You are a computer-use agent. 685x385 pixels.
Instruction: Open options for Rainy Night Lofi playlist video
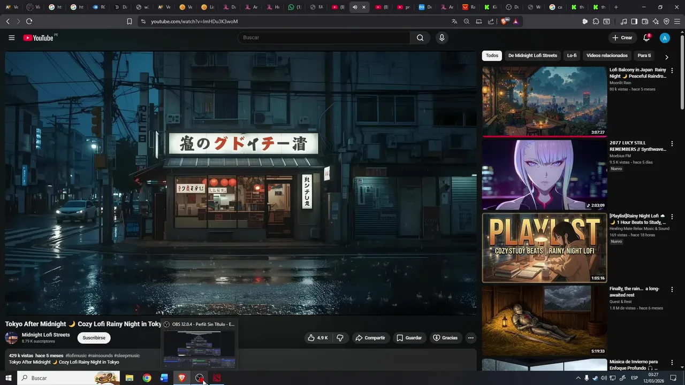point(672,217)
